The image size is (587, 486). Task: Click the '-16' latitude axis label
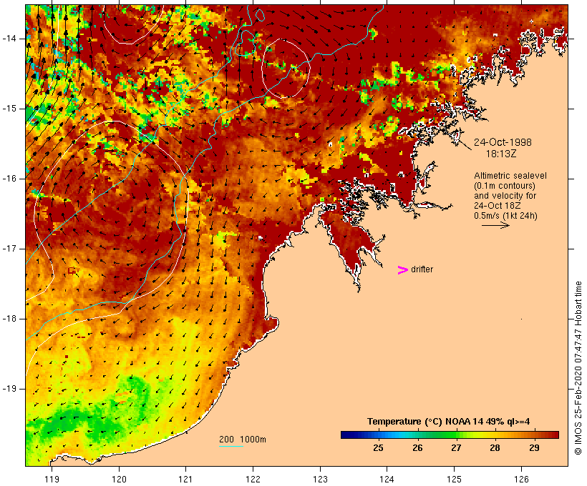pyautogui.click(x=9, y=179)
